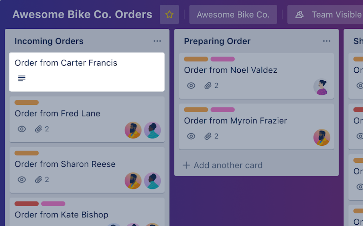Open the Preparing Order list menu
The image size is (363, 226).
tap(326, 41)
